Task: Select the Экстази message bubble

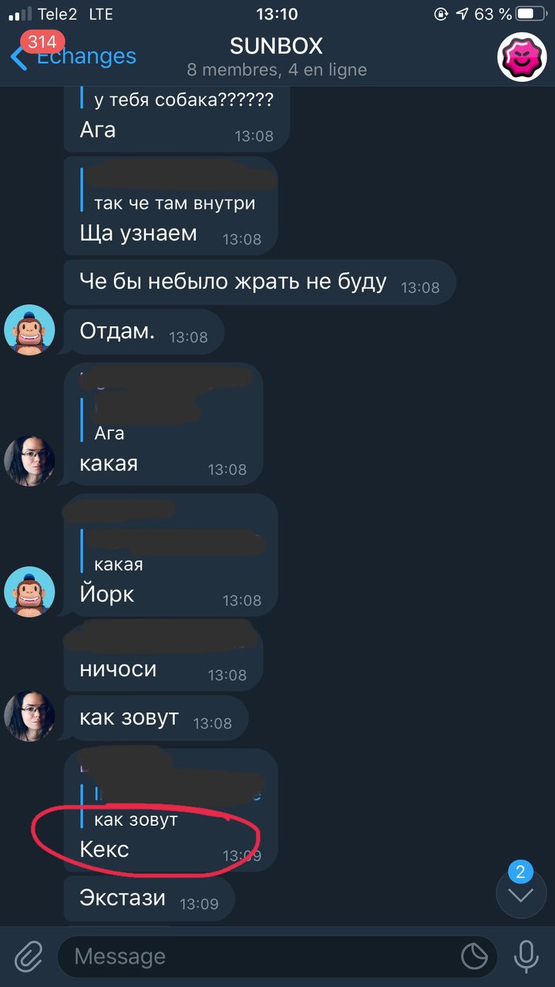Action: coord(149,898)
